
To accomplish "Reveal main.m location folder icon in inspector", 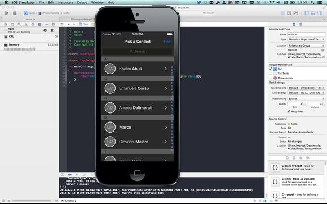I will pos(323,50).
